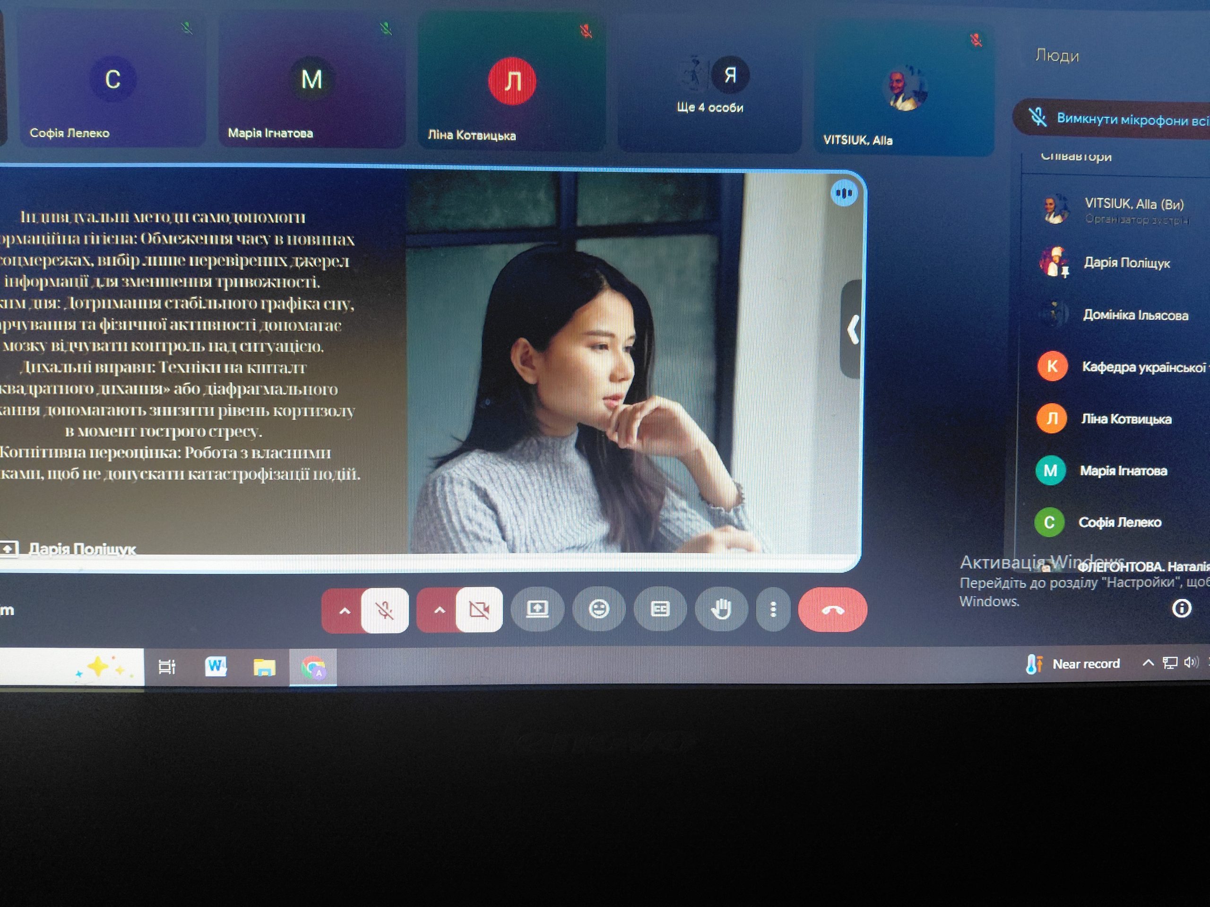The width and height of the screenshot is (1210, 907).
Task: Turn on the camera toggle
Action: [479, 610]
